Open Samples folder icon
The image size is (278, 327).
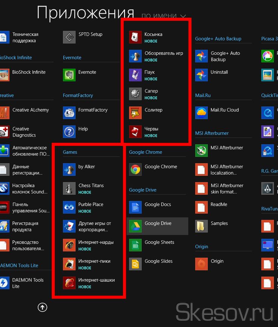(201, 226)
